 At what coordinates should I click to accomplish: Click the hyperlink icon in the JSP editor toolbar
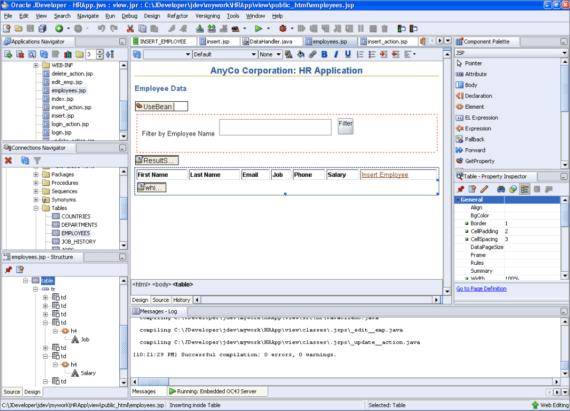tap(312, 54)
